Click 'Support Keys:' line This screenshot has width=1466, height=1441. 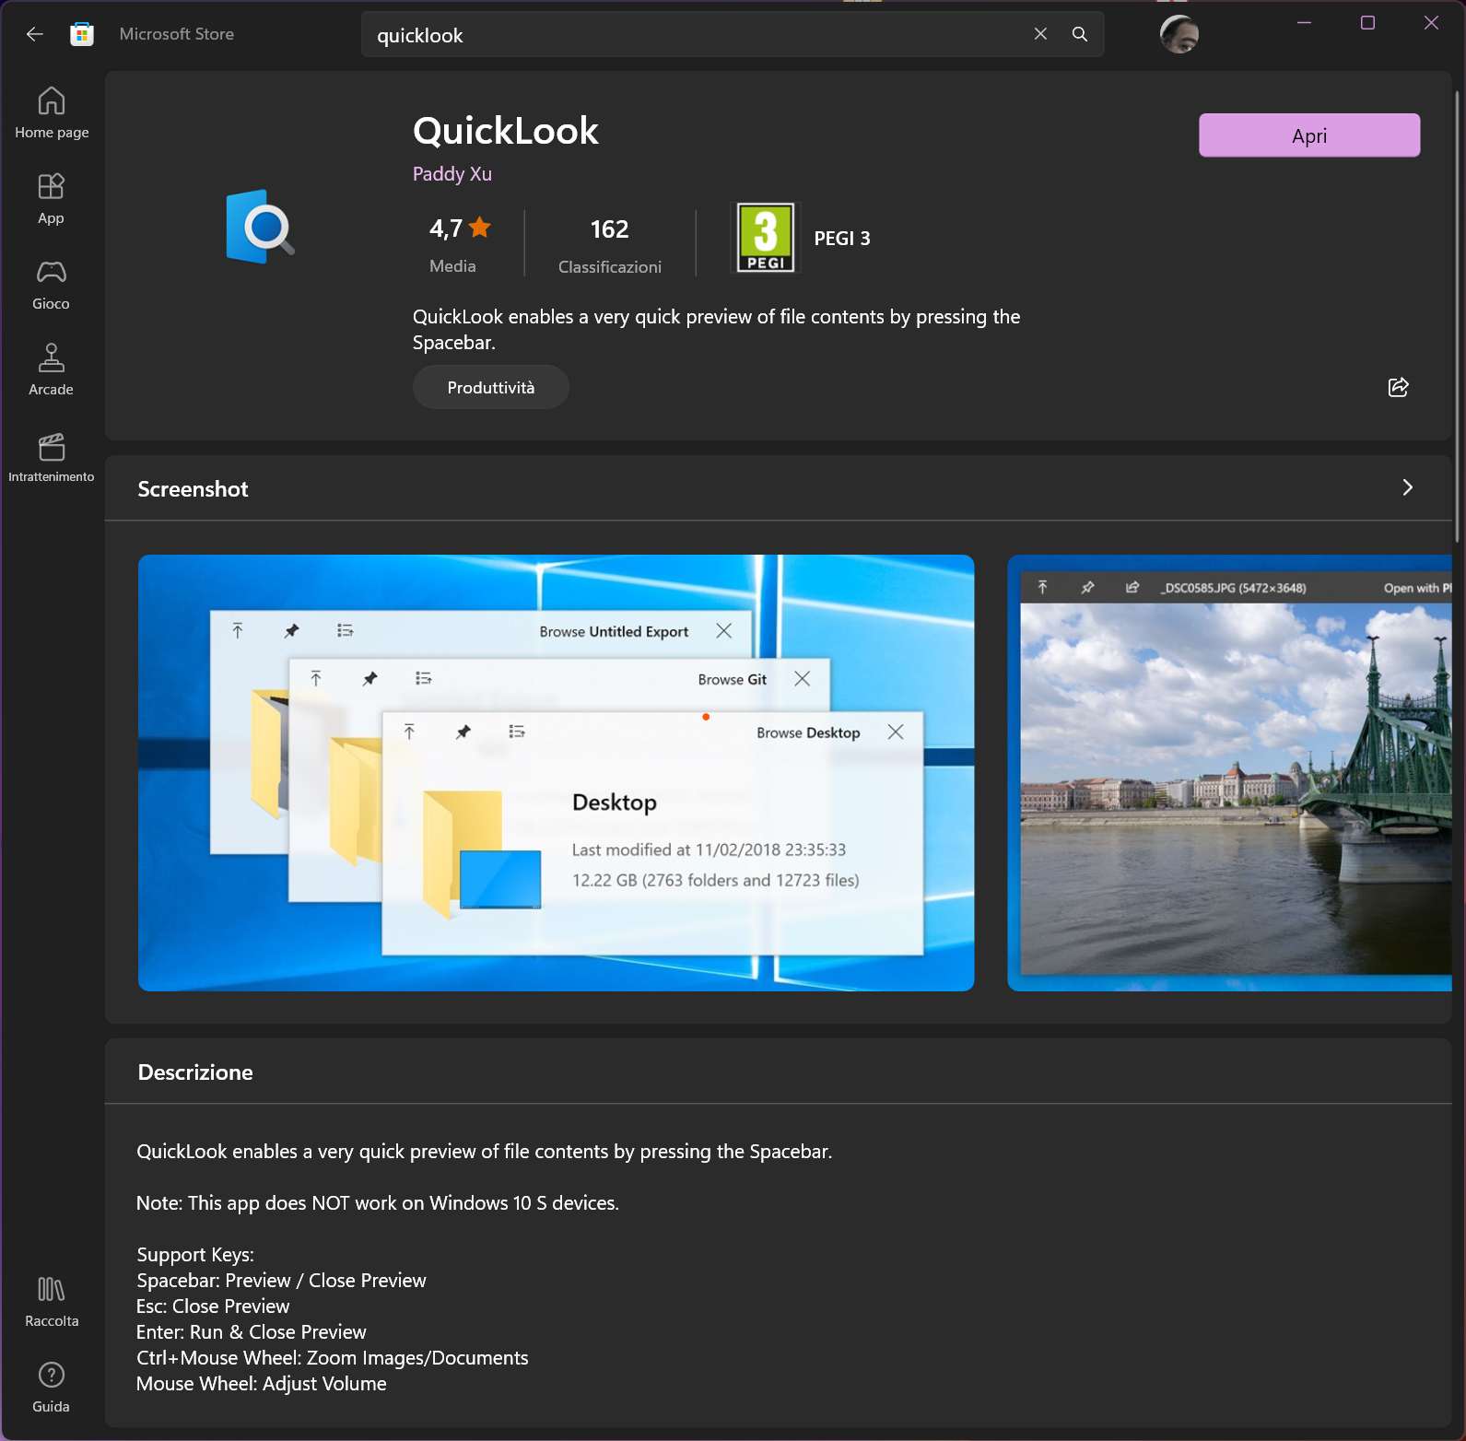[x=195, y=1254]
